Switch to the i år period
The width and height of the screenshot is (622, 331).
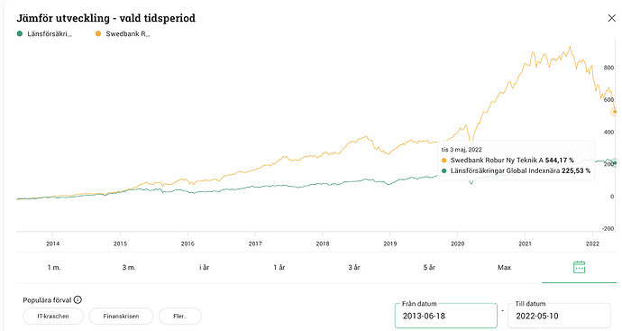coord(204,268)
